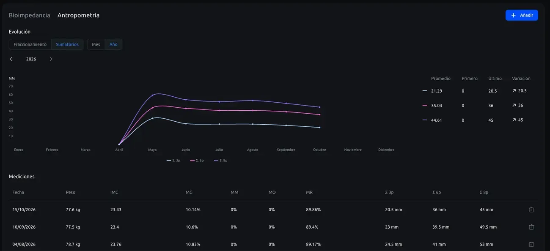Delete the 15/10/2026 measurement row
Screen dimensions: 550x251
point(531,210)
